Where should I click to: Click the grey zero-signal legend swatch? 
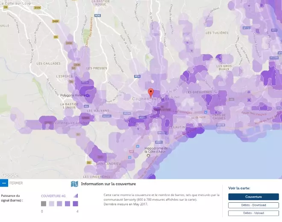44,204
